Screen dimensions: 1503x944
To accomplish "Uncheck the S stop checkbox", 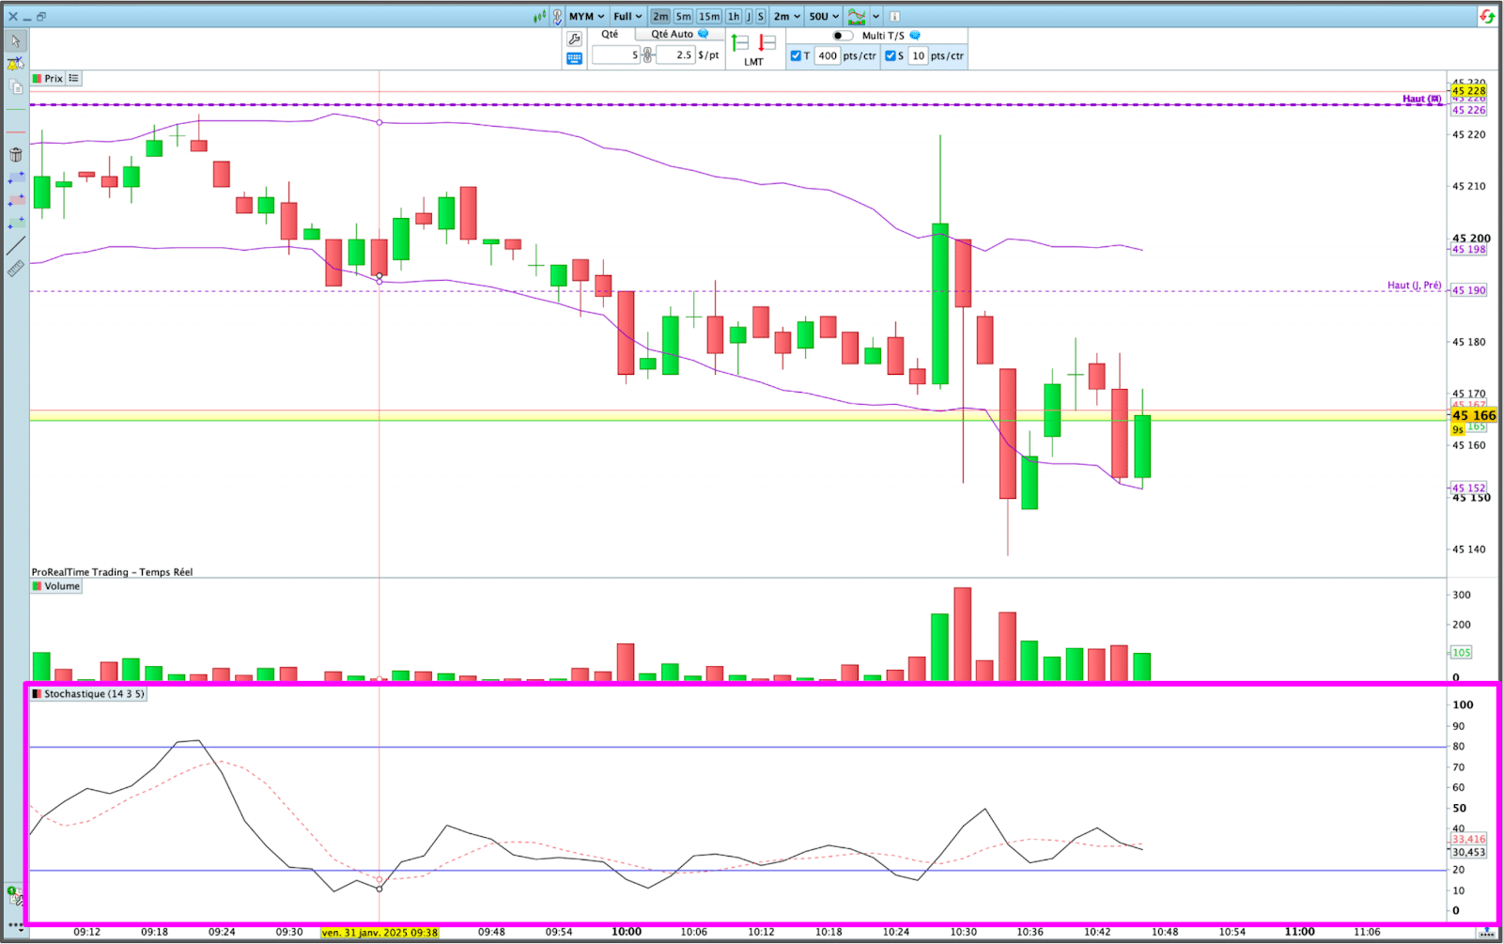I will tap(890, 55).
